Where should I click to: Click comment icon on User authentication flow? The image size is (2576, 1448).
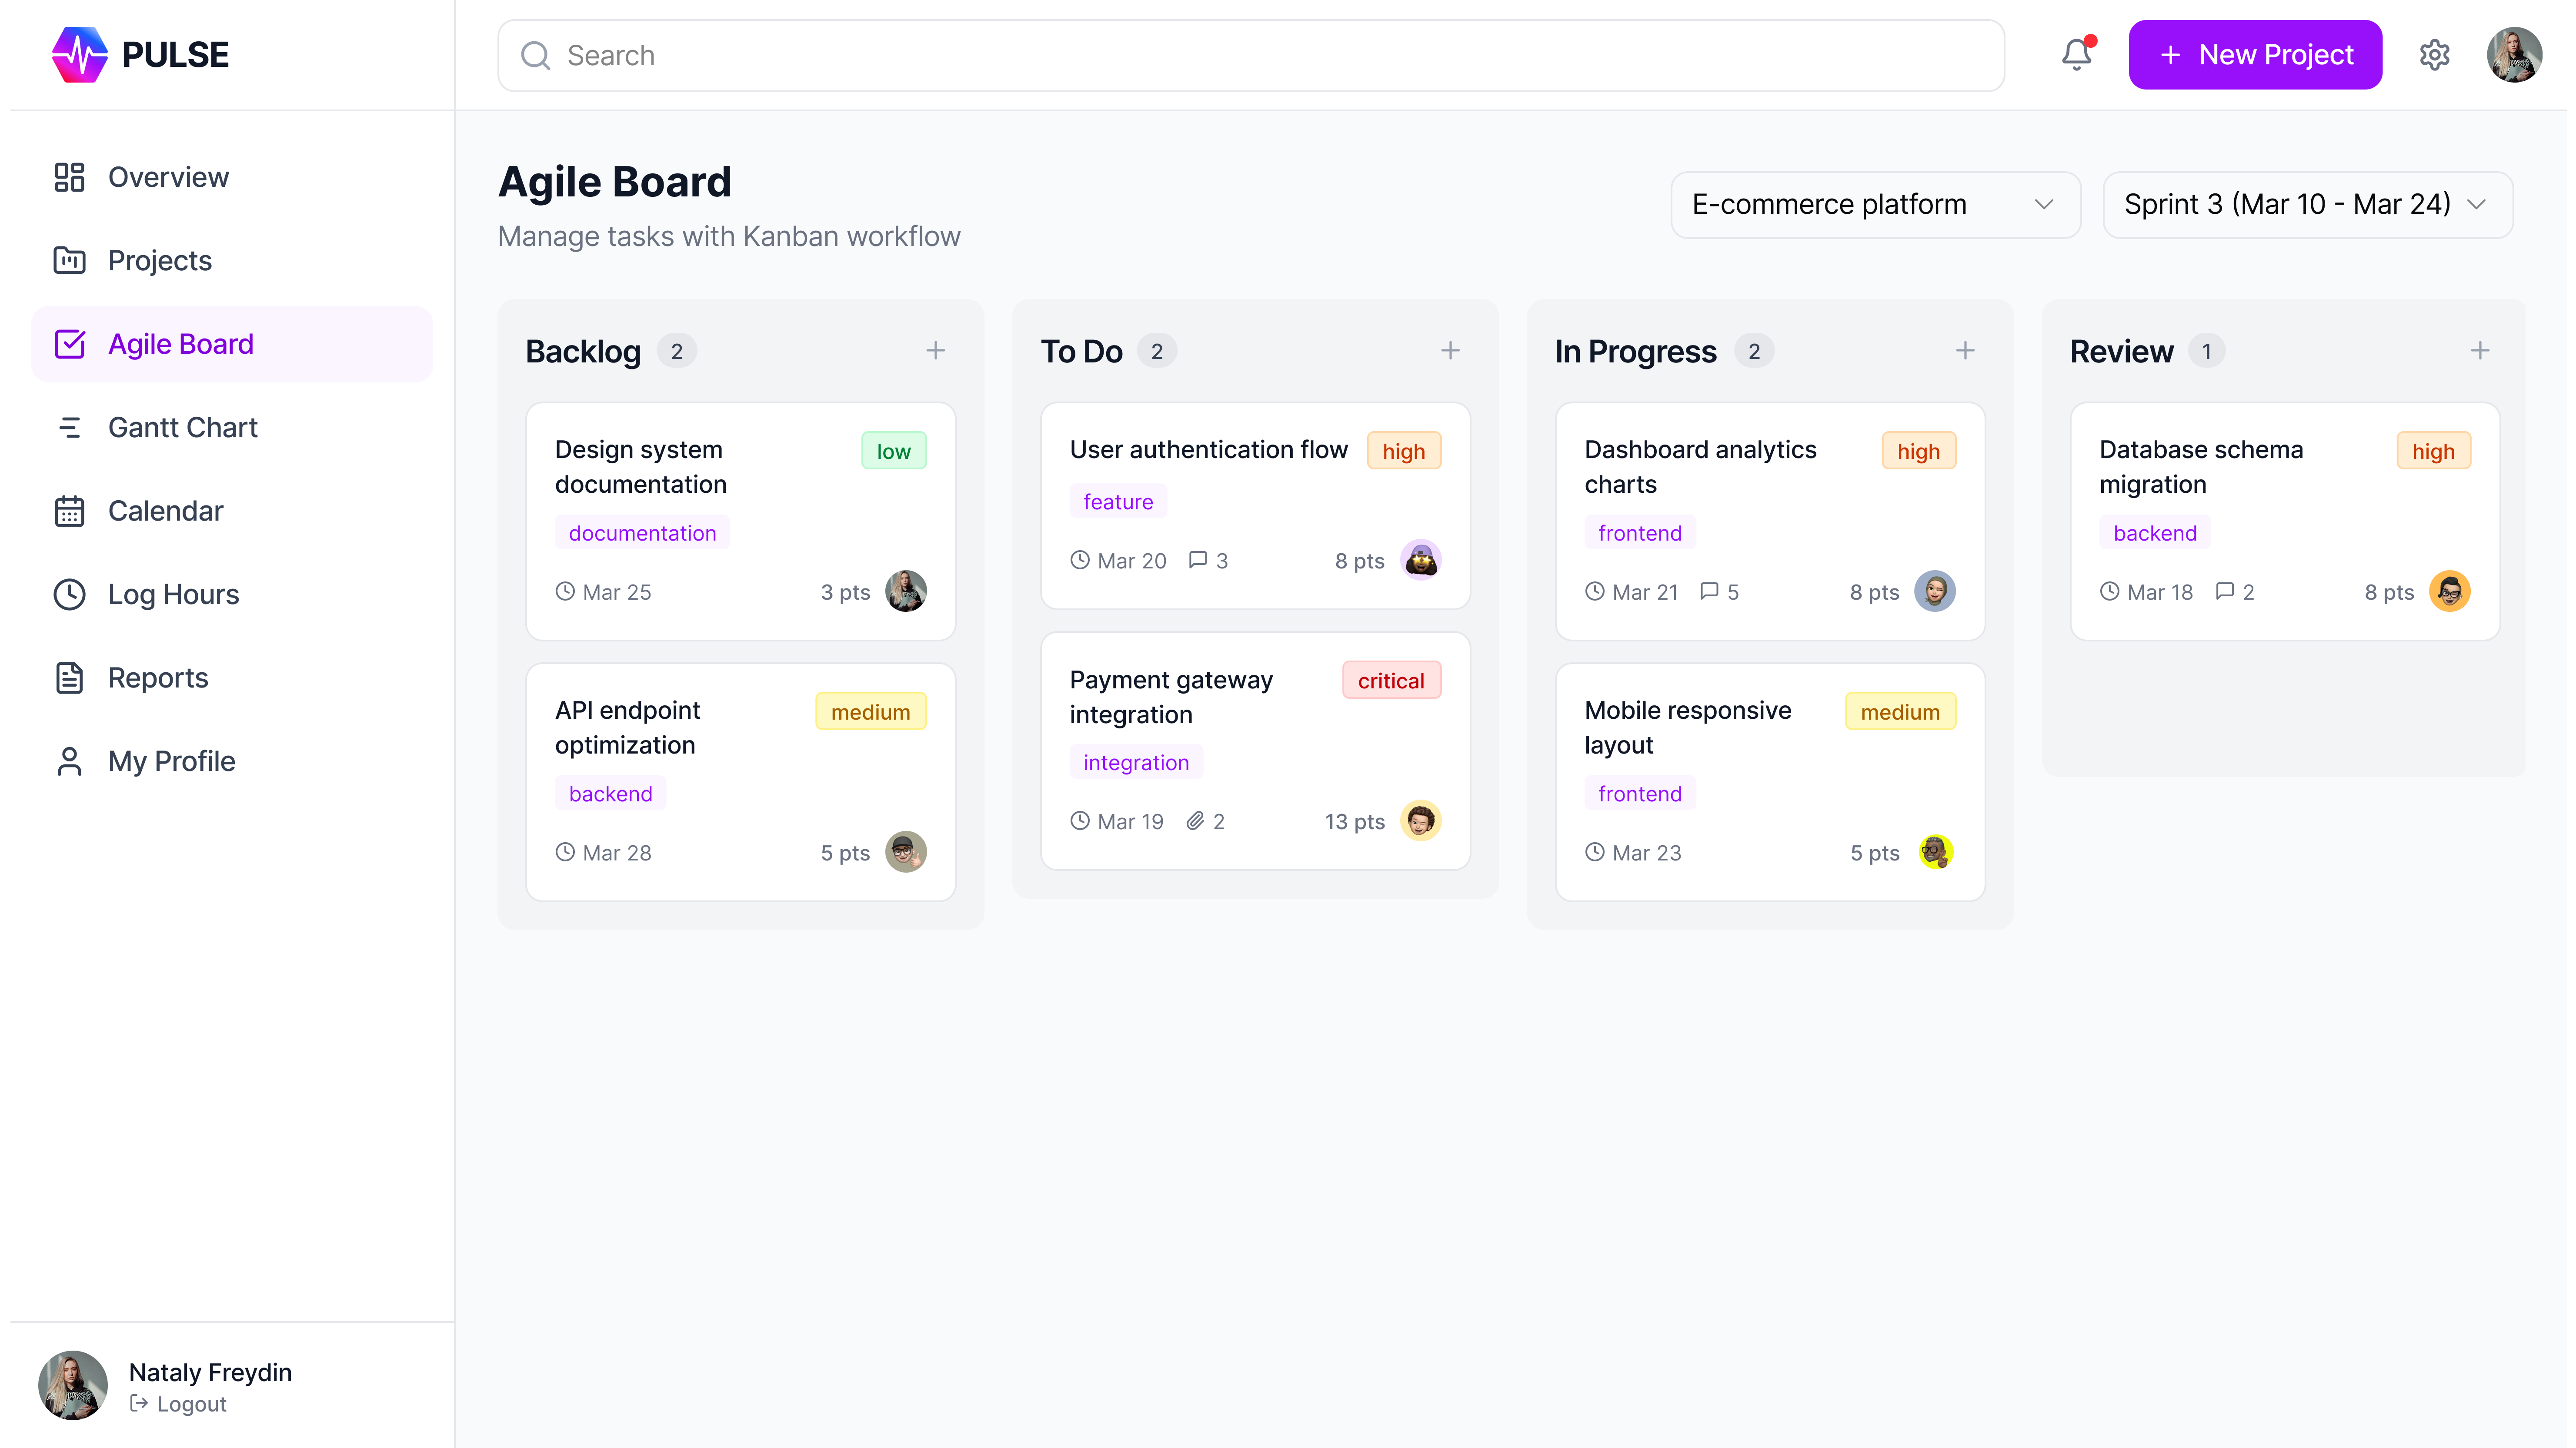pyautogui.click(x=1198, y=560)
